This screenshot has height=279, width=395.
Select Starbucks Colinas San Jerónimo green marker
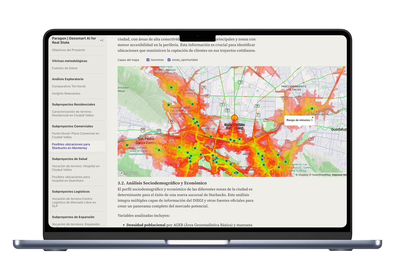coord(168,105)
